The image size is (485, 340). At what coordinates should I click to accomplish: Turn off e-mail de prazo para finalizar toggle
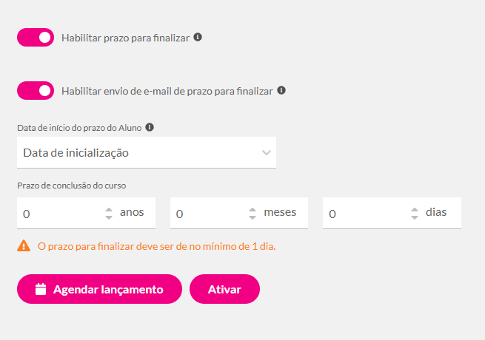click(x=36, y=91)
